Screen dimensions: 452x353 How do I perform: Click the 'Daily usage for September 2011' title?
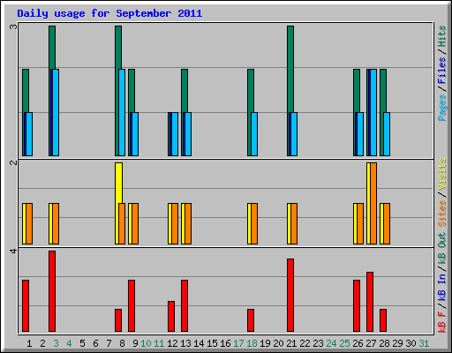(x=109, y=13)
